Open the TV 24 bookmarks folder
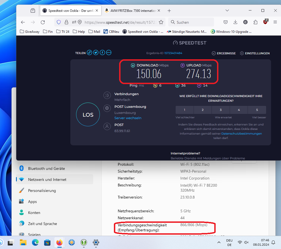Screen dimensions: 281x249 pyautogui.click(x=63, y=31)
